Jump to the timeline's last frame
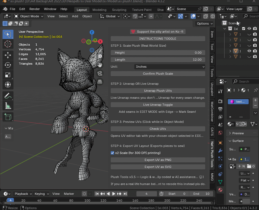The image size is (259, 210). (x=125, y=194)
